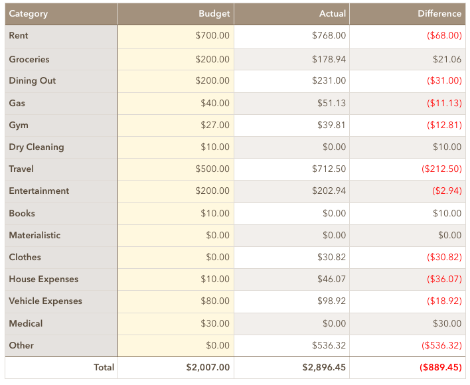Click the Gas budget cell $40.00

click(176, 104)
